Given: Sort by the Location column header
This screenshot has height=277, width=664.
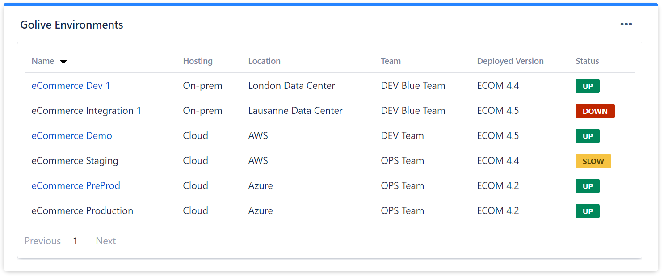Looking at the screenshot, I should (264, 61).
